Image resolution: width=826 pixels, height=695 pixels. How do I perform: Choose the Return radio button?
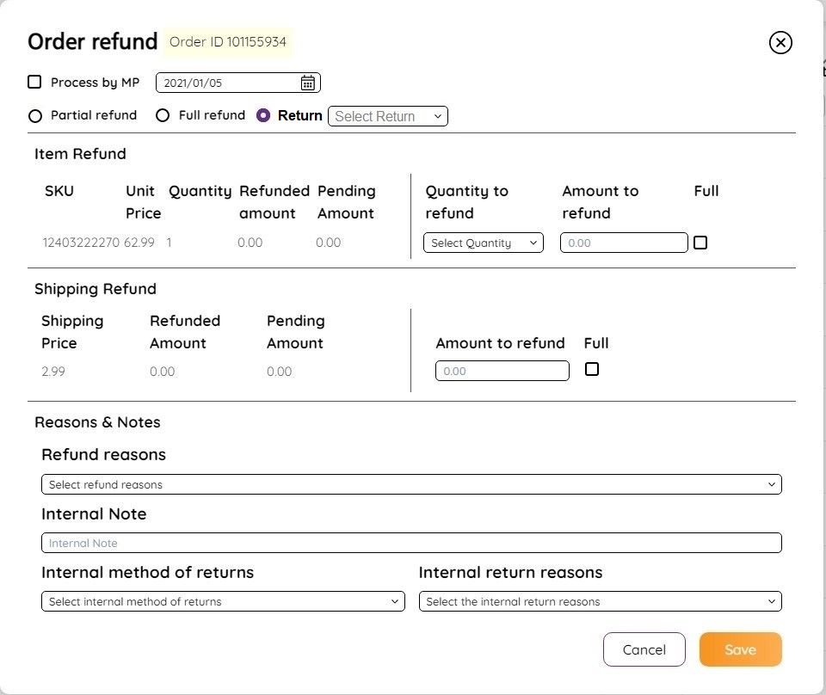263,115
